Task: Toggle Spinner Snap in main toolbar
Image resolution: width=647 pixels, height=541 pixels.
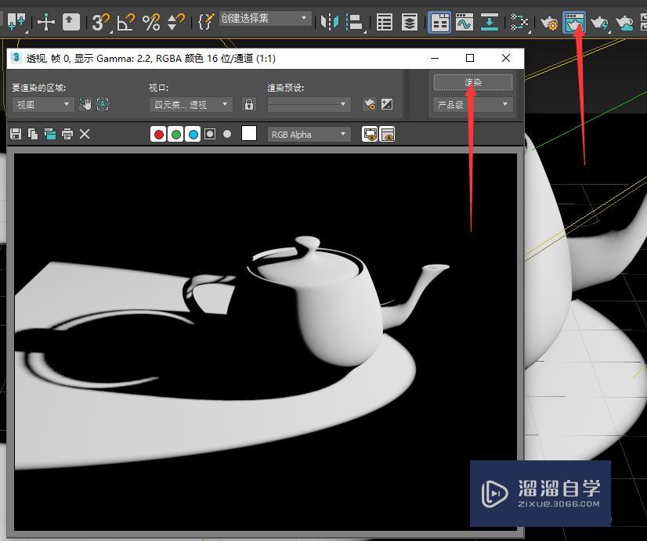Action: [176, 21]
